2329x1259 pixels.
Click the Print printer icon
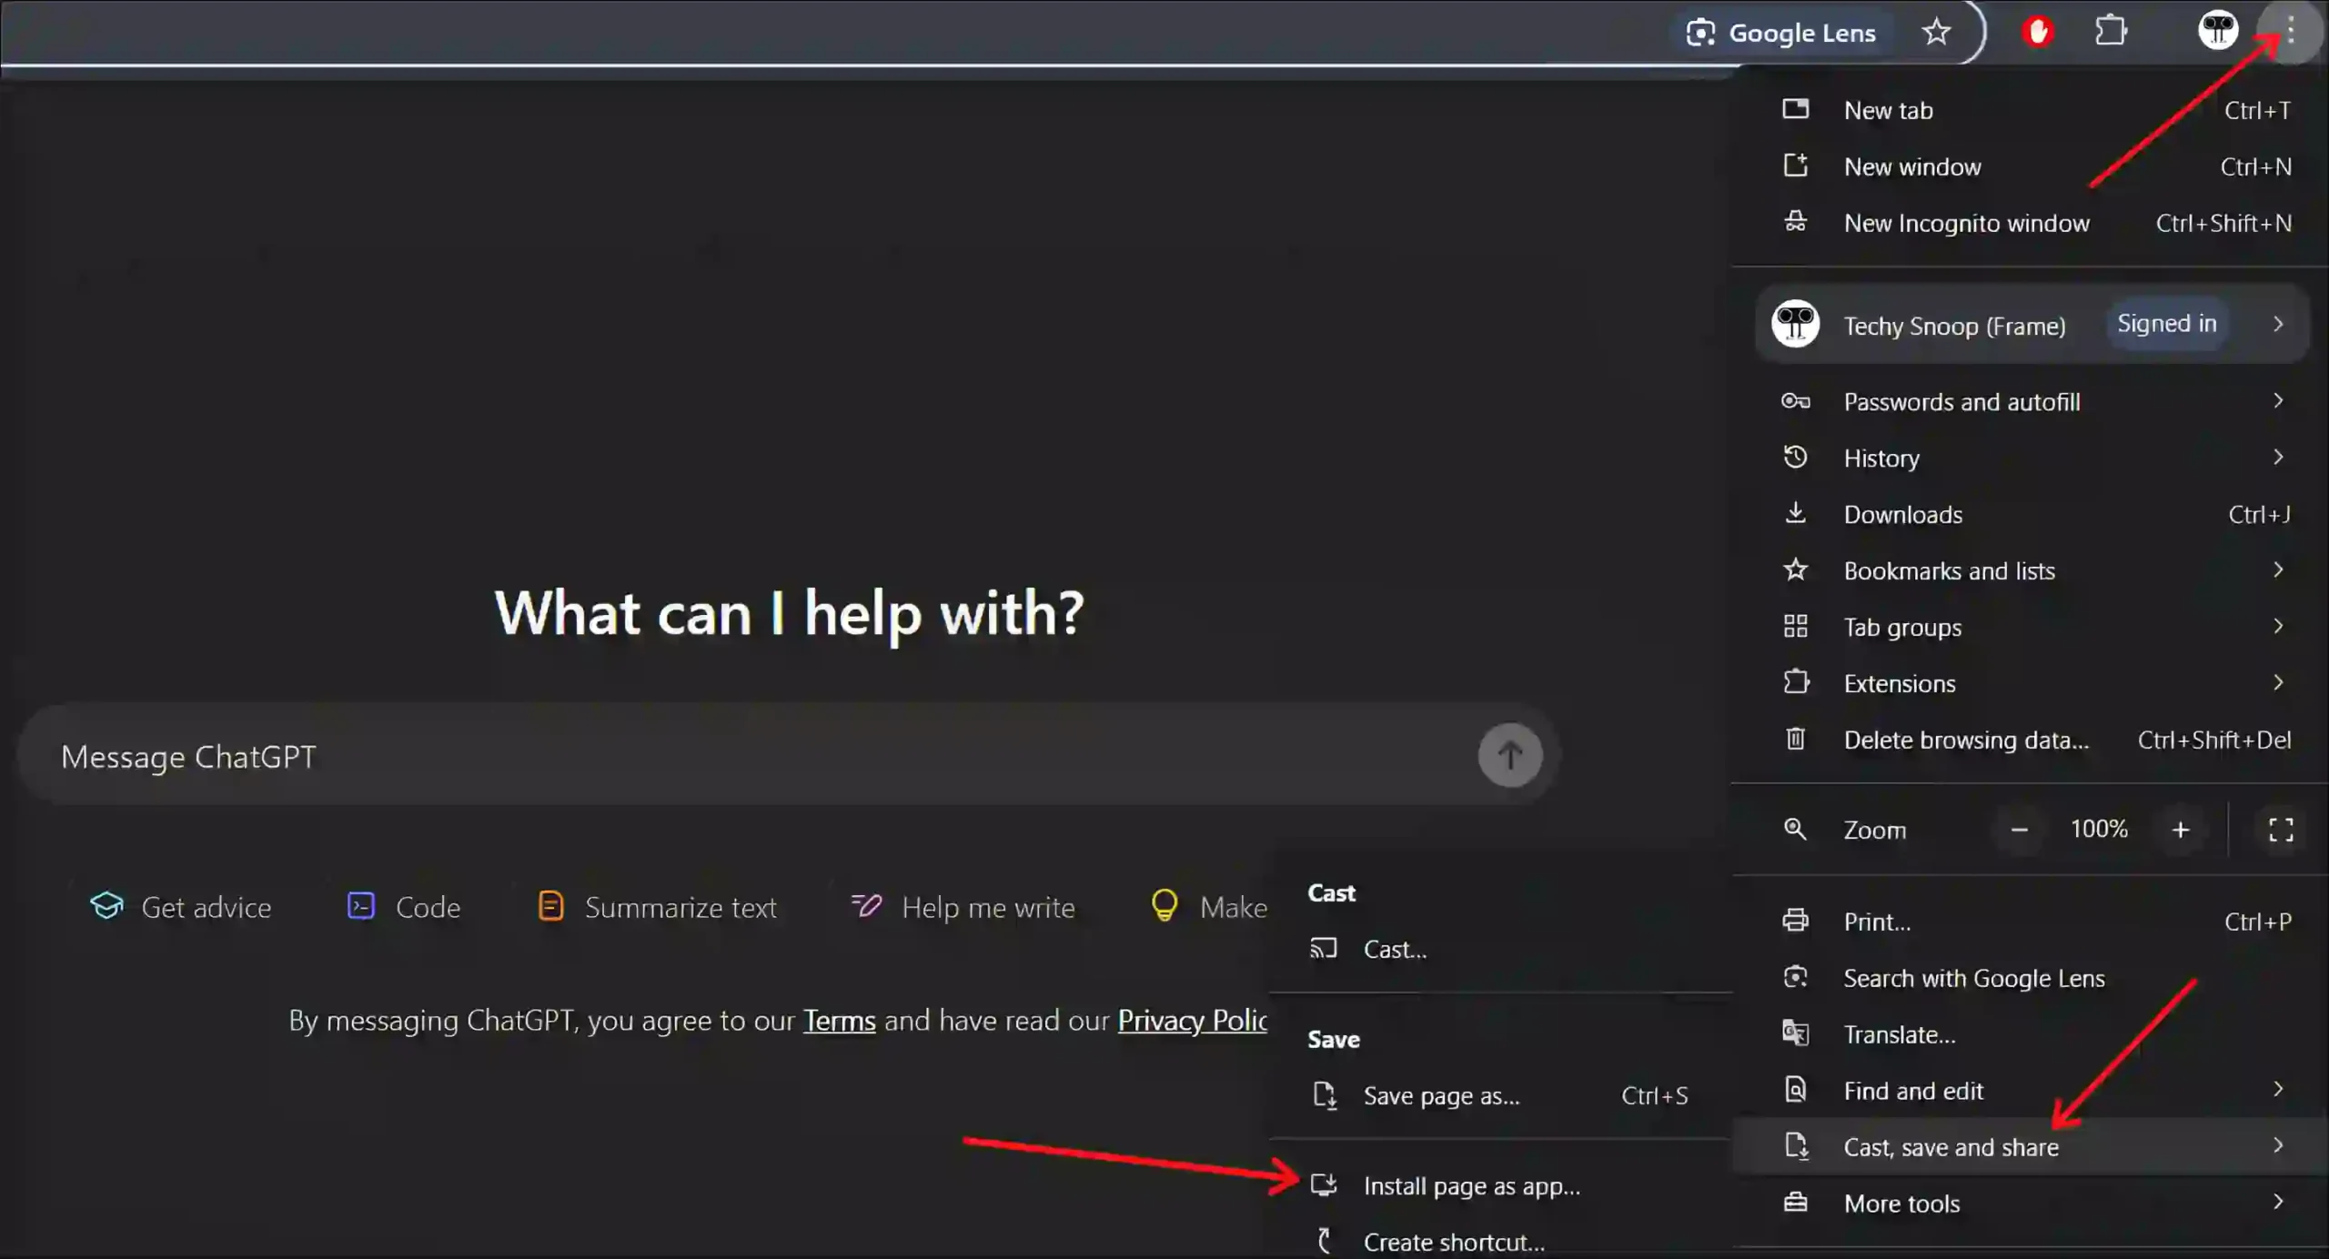[x=1795, y=921]
